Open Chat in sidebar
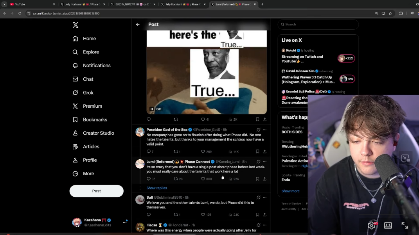Viewport: 419px width, 235px height. tap(83, 79)
